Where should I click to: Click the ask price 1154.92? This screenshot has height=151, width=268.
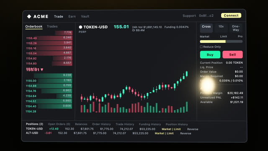31,59
